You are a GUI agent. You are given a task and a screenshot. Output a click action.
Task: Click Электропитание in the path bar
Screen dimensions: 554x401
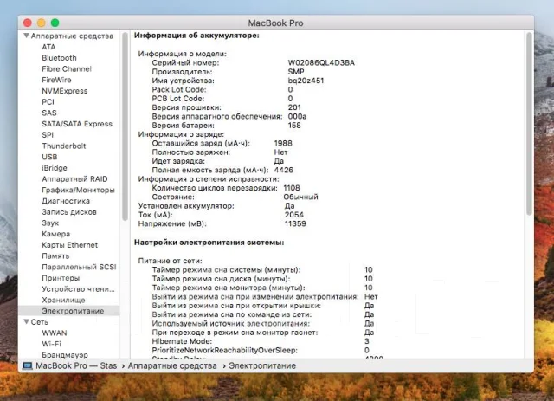[262, 365]
